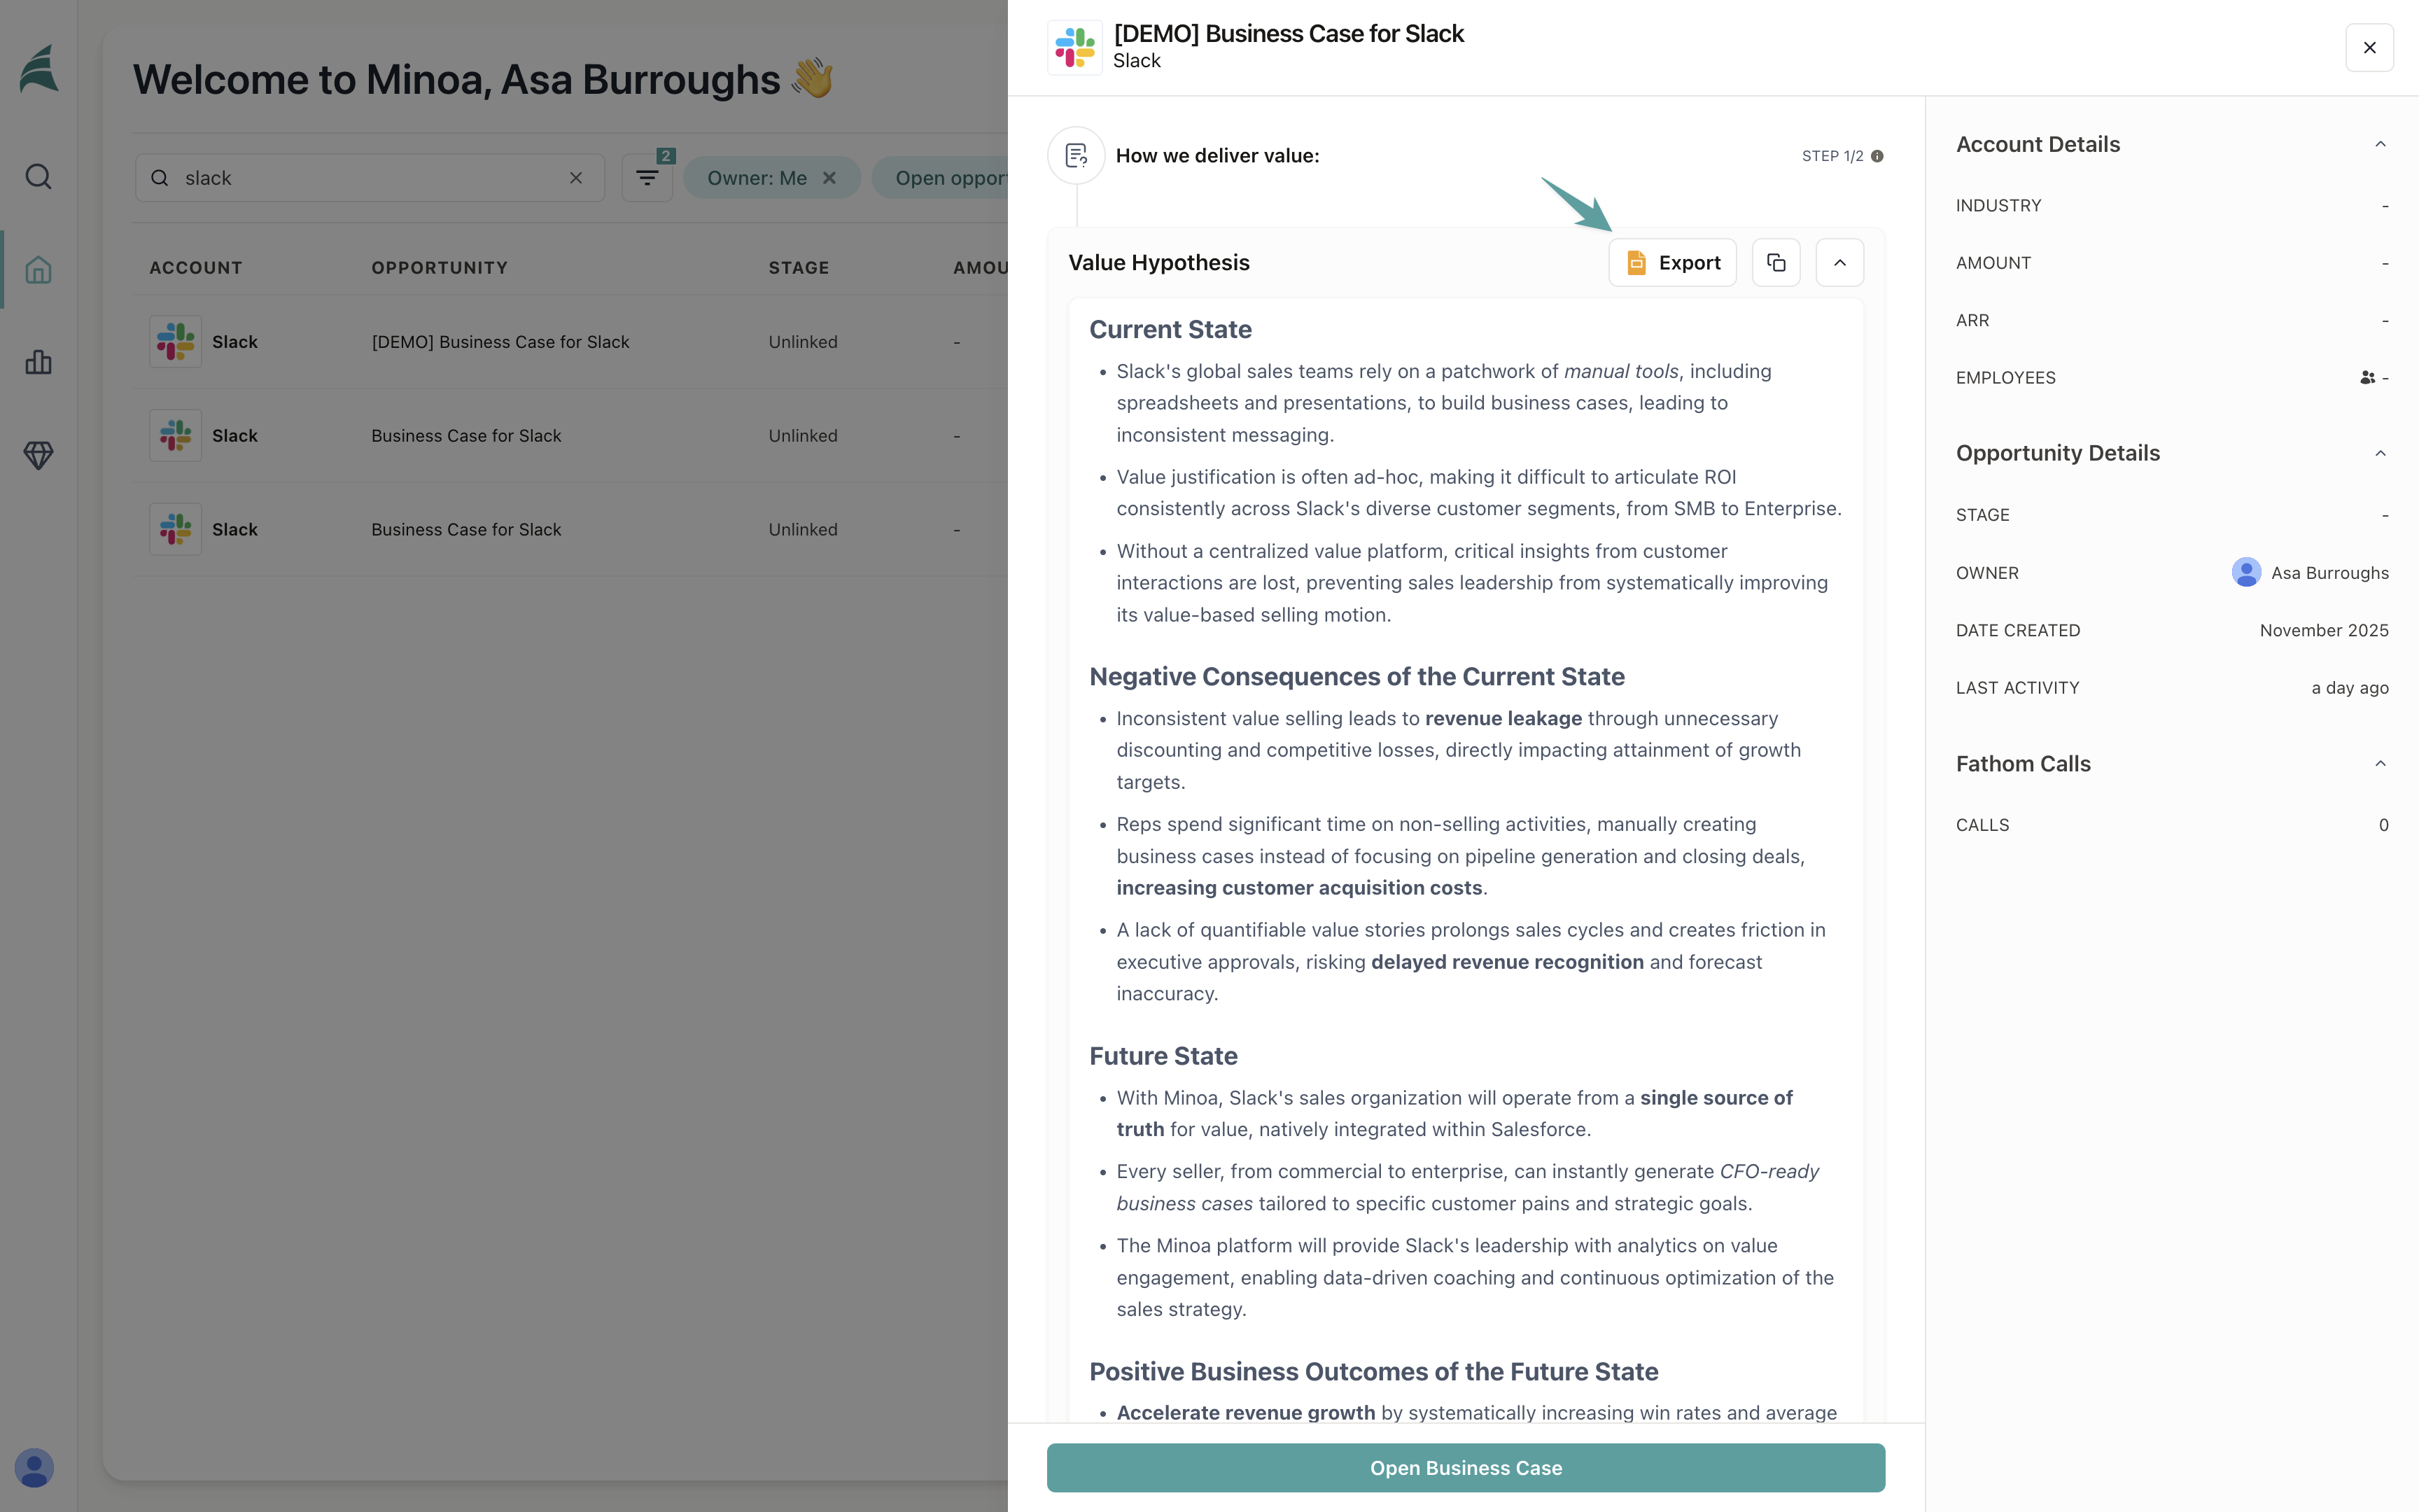2419x1512 pixels.
Task: Go to the home sidebar icon
Action: [x=38, y=269]
